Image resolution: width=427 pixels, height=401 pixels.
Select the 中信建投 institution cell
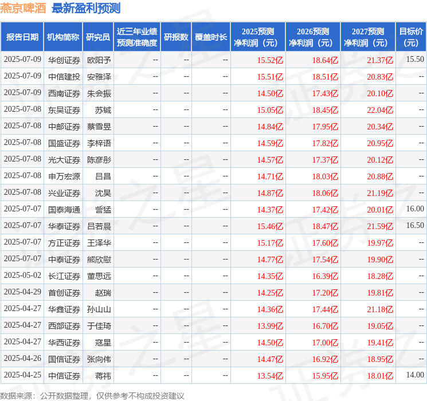point(64,77)
